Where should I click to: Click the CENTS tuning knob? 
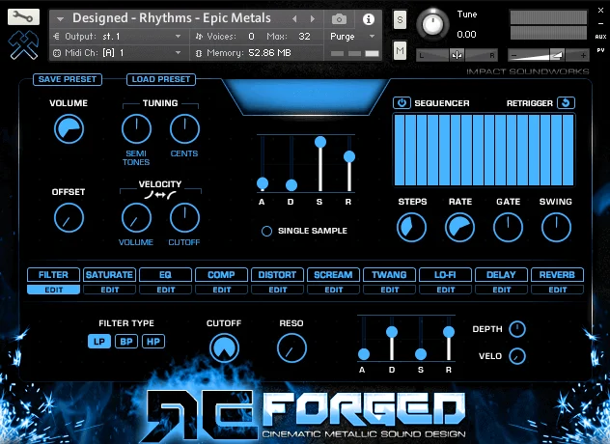click(184, 129)
